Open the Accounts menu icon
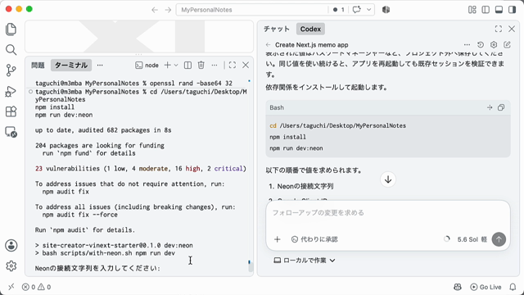Screen dimensions: 524x295 (x=11, y=246)
